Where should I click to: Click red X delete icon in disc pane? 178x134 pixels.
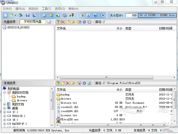pyautogui.click(x=63, y=22)
